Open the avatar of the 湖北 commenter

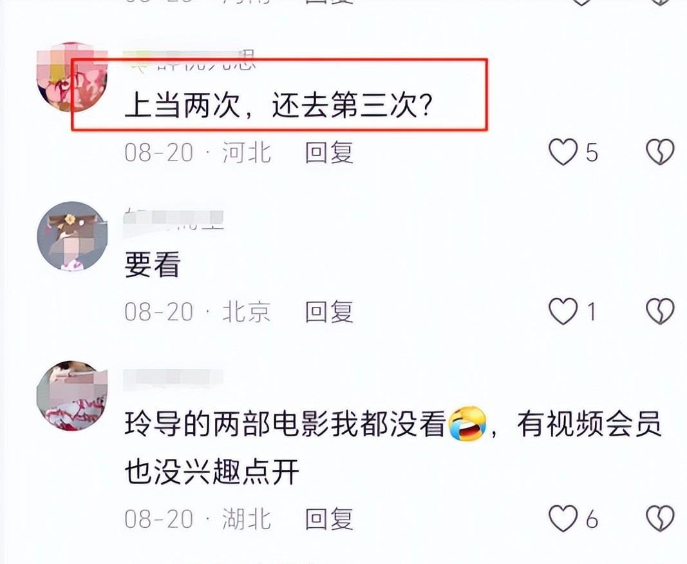point(72,396)
